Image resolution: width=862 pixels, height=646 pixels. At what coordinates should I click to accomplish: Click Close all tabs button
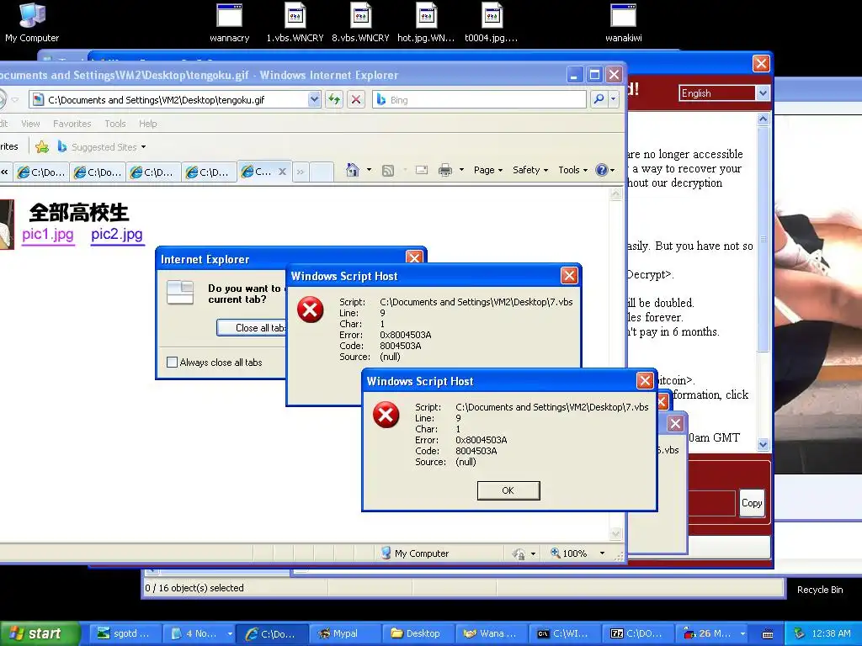pyautogui.click(x=252, y=328)
